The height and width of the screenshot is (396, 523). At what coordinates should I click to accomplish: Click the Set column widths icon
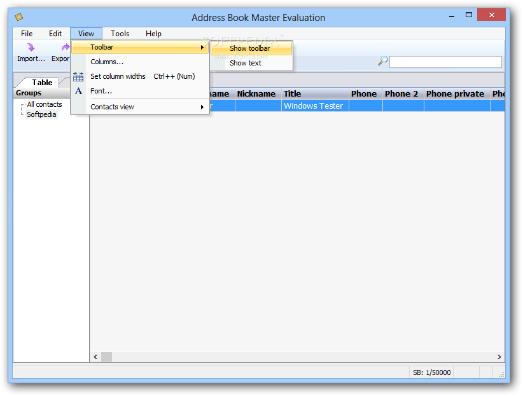pyautogui.click(x=78, y=76)
